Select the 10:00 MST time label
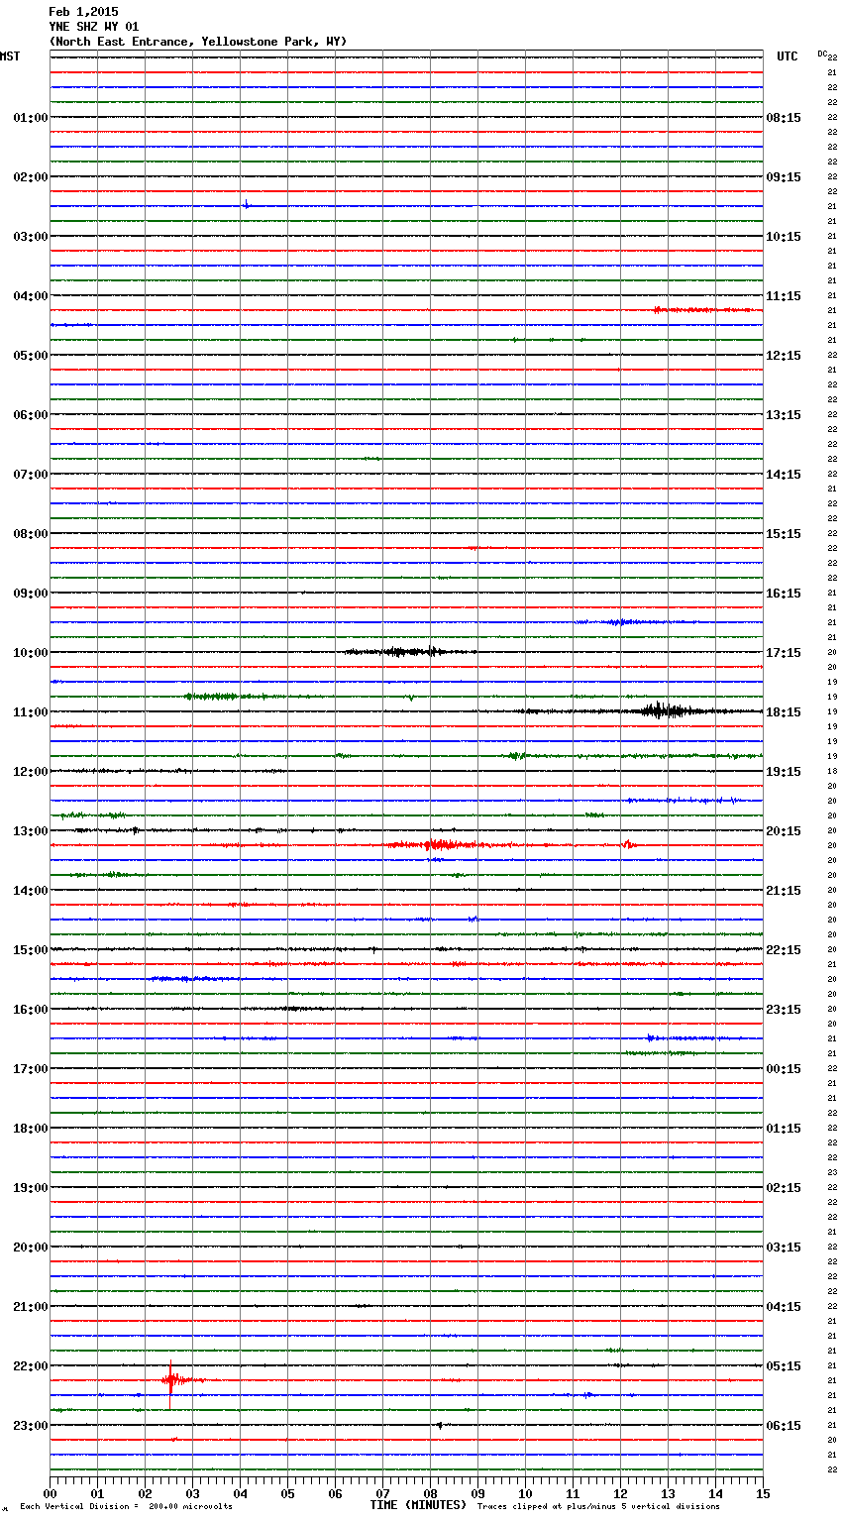The image size is (842, 1520). 31,653
